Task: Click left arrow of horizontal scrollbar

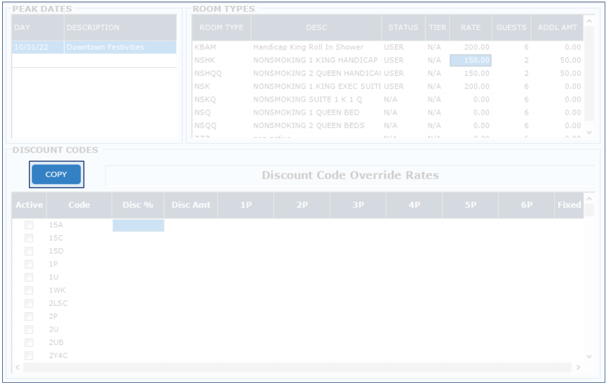Action: tap(16, 367)
